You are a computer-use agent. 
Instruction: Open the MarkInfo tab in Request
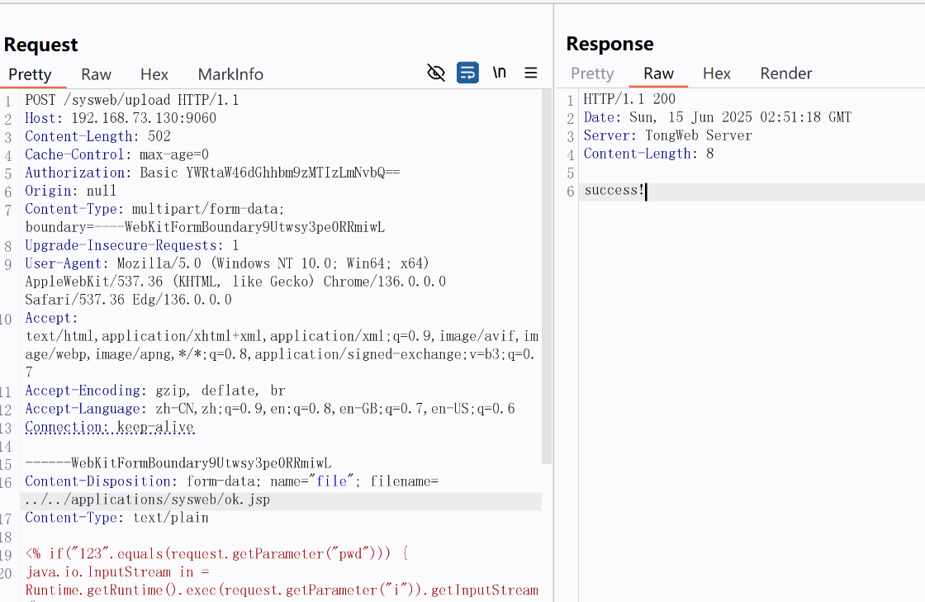coord(230,74)
